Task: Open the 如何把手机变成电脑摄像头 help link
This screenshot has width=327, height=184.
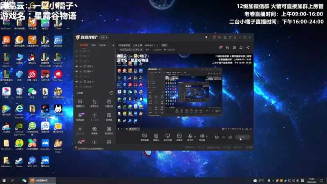Action: pyautogui.click(x=91, y=148)
